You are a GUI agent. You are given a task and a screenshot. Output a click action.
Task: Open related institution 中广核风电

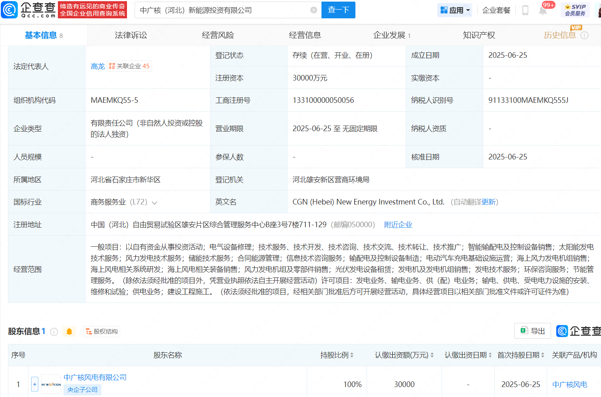[570, 384]
